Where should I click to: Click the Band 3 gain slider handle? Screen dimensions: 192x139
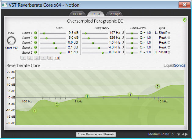click(x=54, y=43)
